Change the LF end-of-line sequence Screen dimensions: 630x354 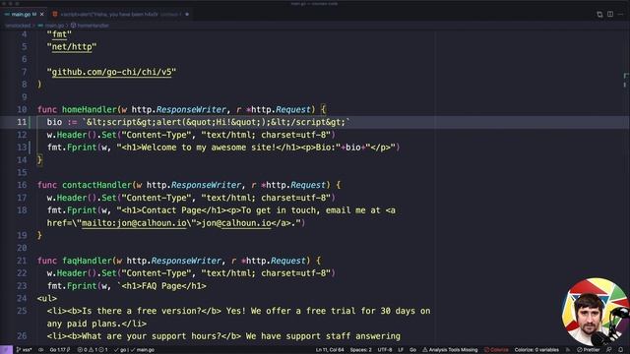401,350
